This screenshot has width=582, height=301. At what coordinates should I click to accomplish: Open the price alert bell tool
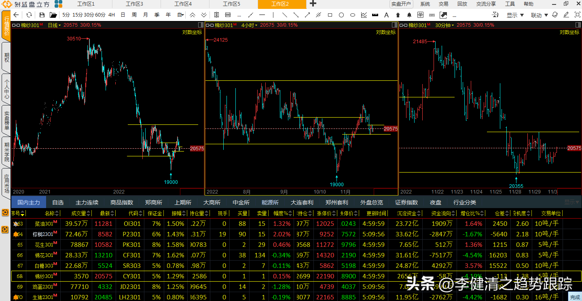pos(409,15)
